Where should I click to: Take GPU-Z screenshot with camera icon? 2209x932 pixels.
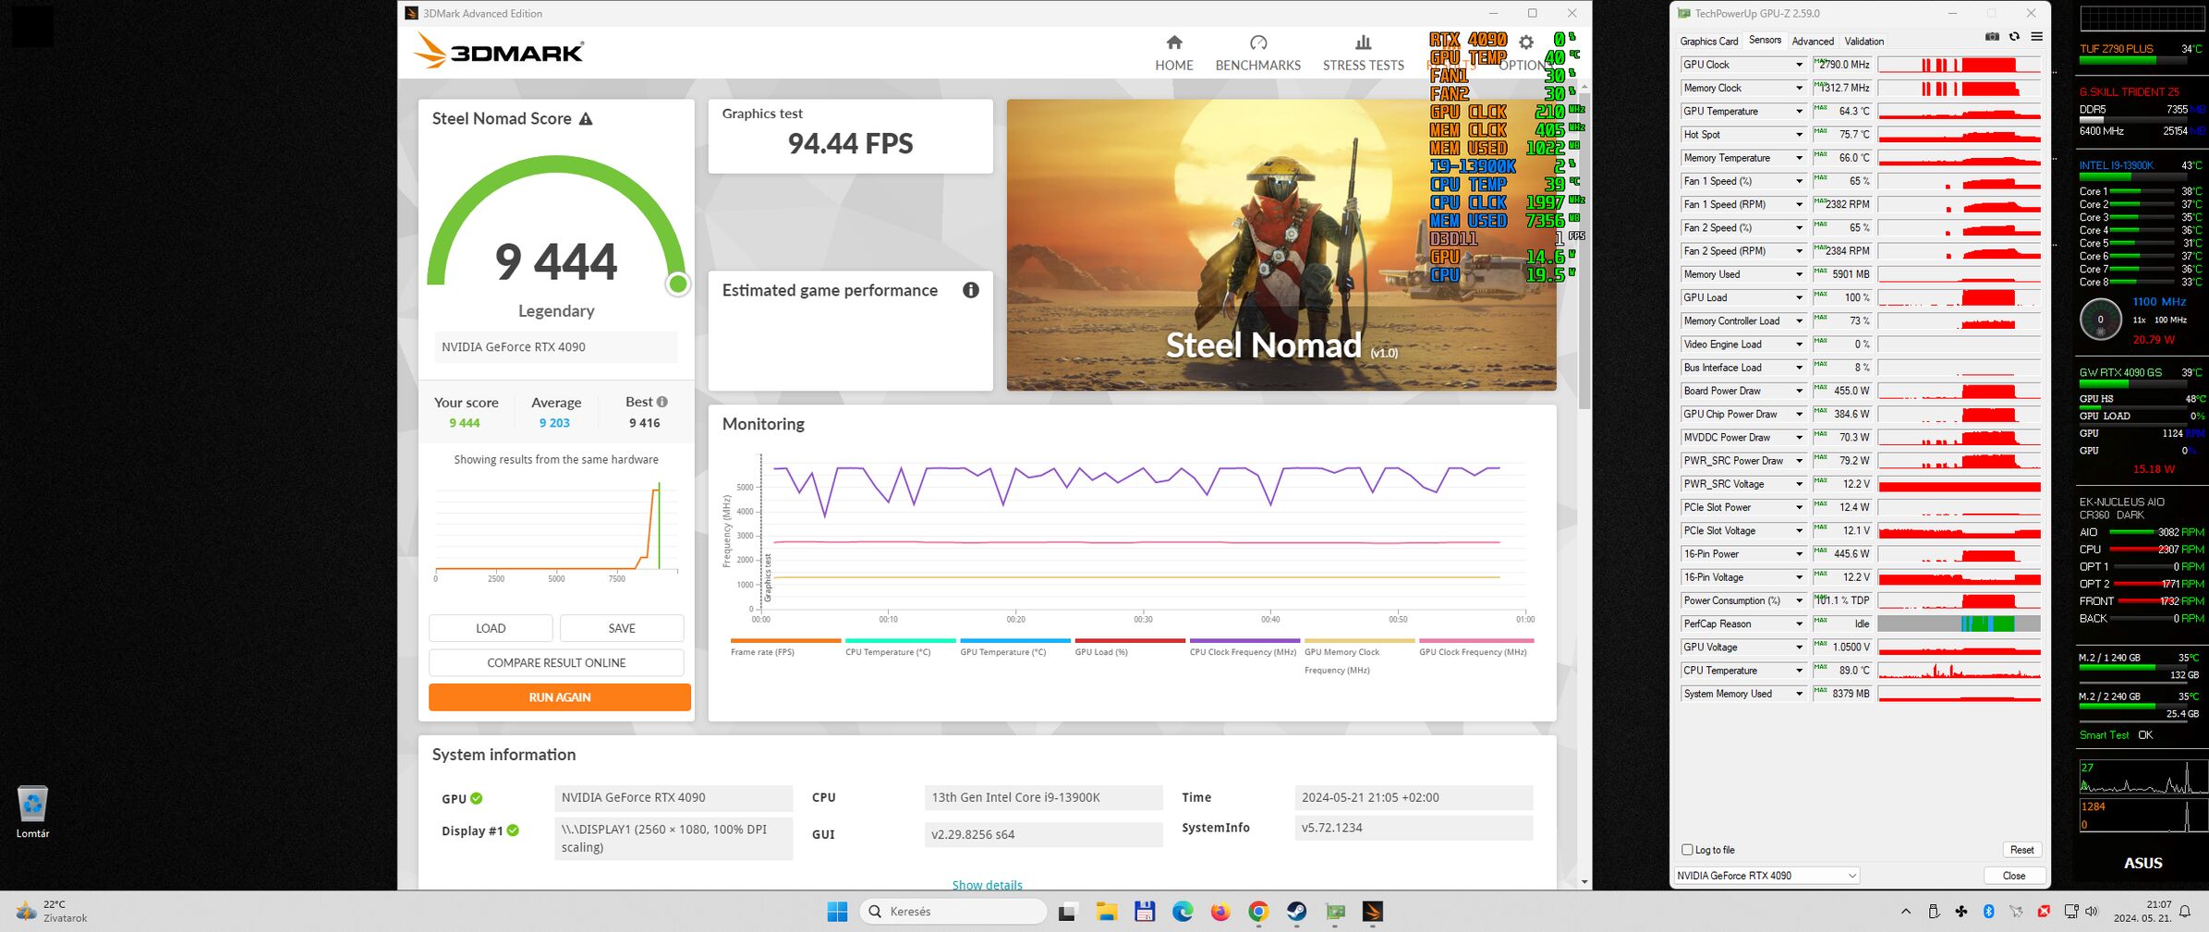(x=1992, y=37)
